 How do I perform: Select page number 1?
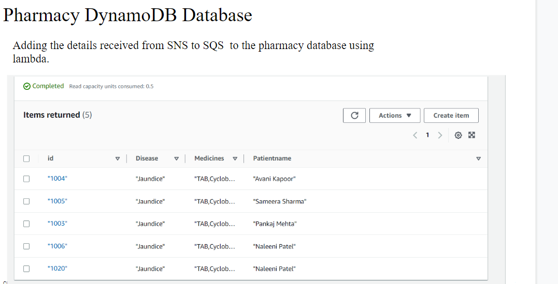point(427,135)
